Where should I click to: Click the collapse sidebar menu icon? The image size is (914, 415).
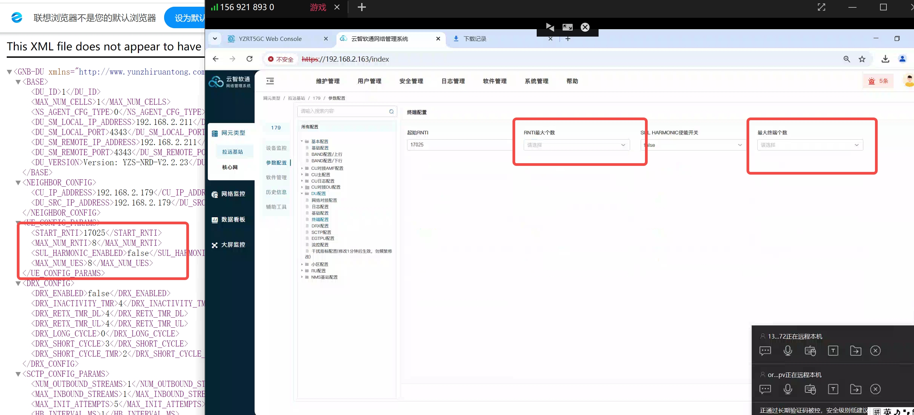pos(270,81)
